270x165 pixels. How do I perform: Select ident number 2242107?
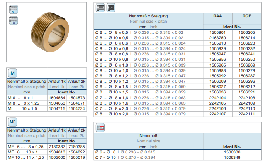pos(217,114)
